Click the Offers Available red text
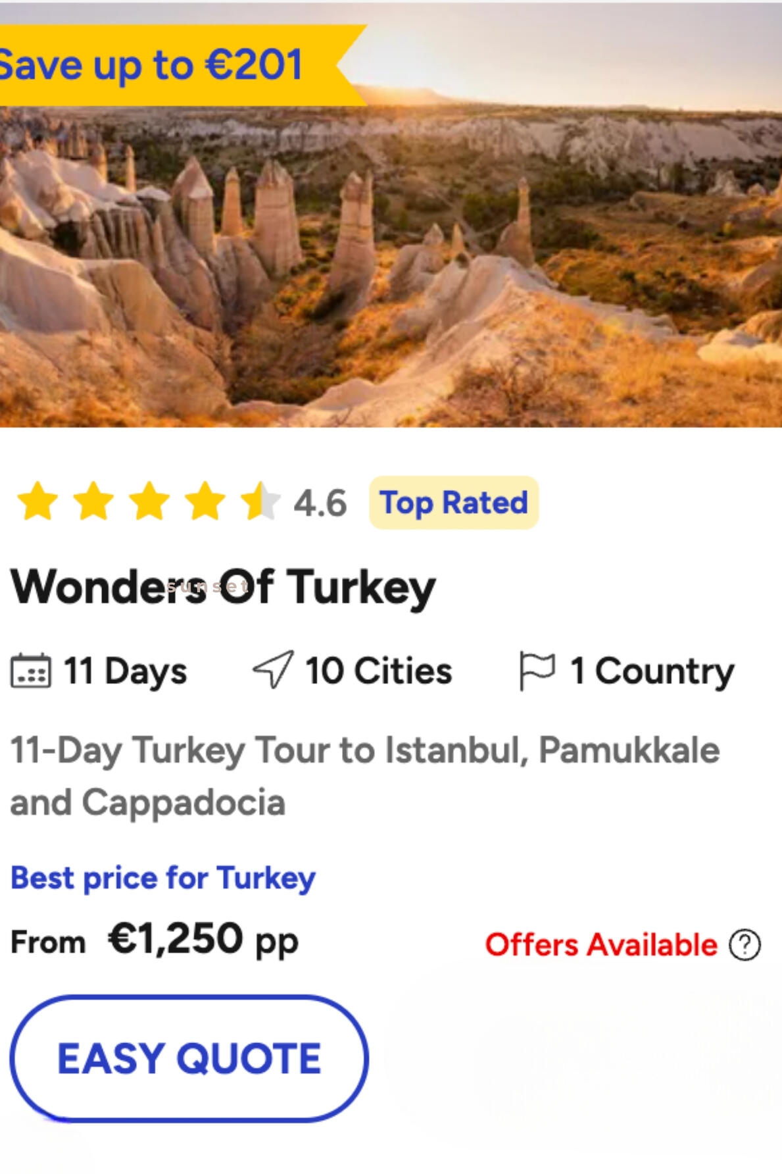 tap(601, 945)
